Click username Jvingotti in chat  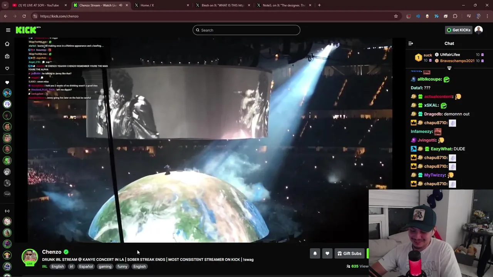[x=426, y=140]
